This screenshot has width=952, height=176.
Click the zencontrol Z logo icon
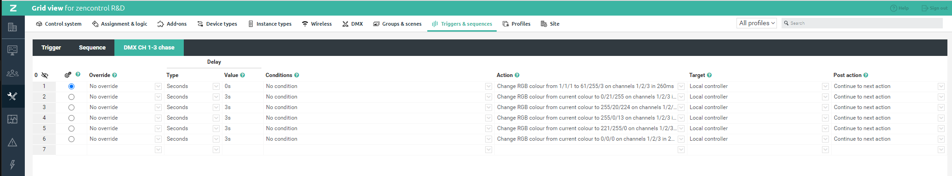[x=13, y=8]
